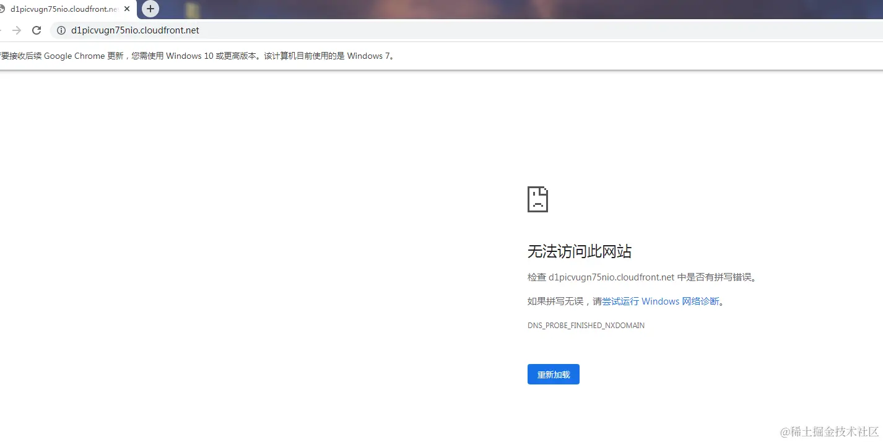Click the 检查 d1picvugn75nio.cloudfront.net spelling message

(x=642, y=277)
